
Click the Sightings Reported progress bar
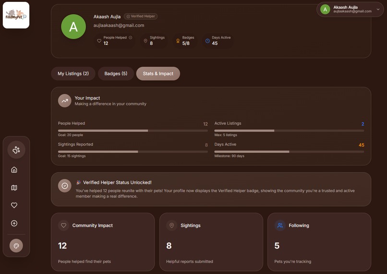[133, 152]
